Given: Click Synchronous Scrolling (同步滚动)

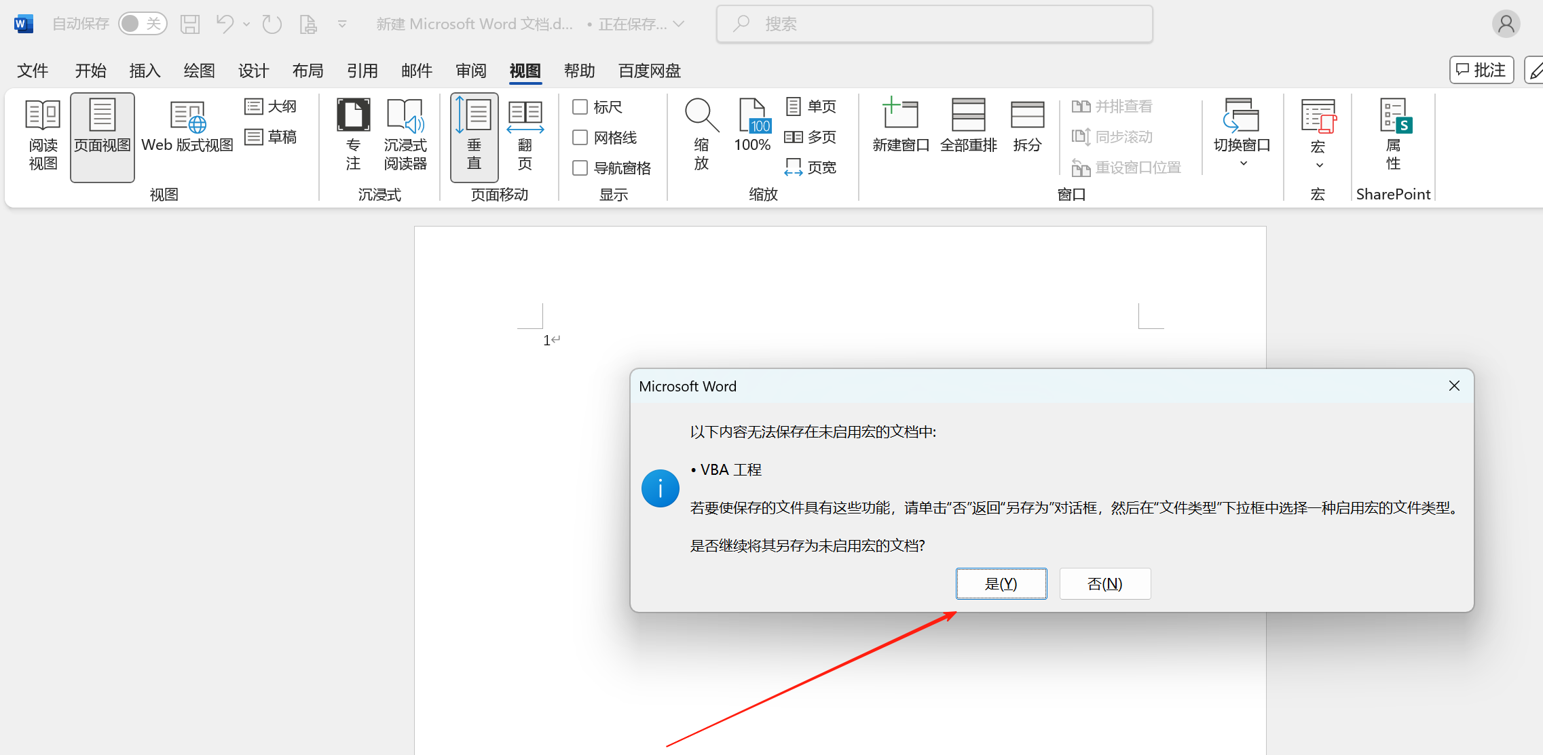Looking at the screenshot, I should [1112, 137].
